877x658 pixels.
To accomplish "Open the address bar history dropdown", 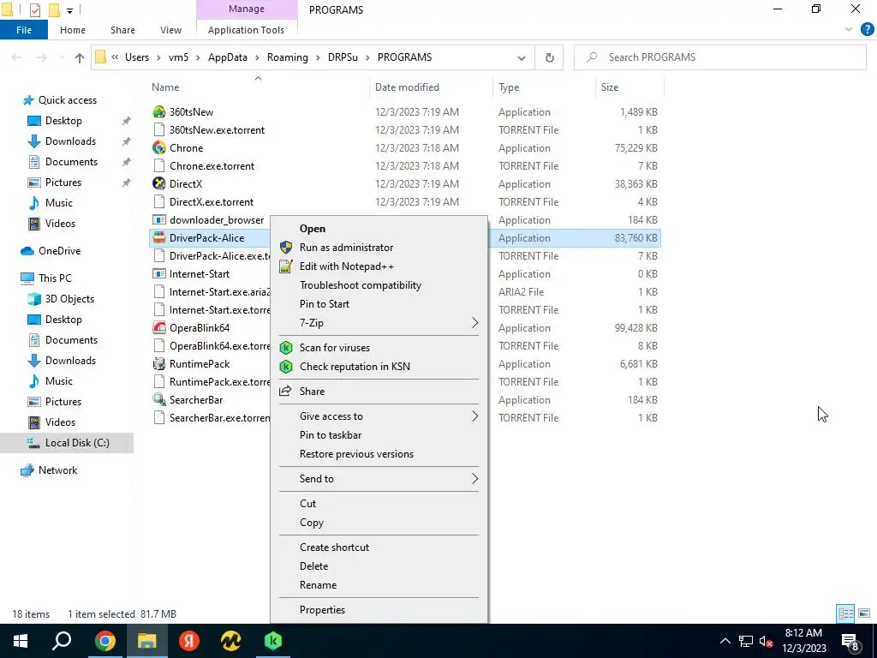I will (522, 57).
